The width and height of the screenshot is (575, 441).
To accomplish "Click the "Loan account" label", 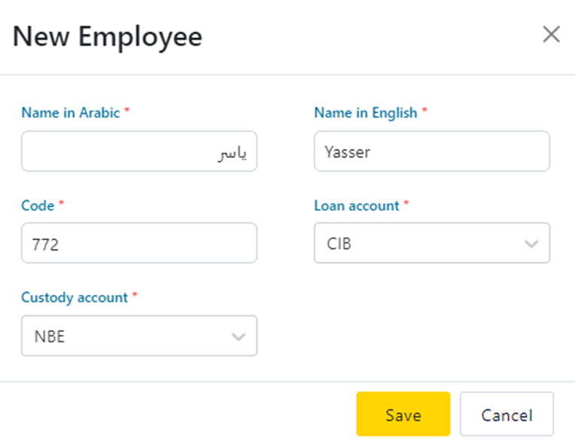I will pos(357,205).
